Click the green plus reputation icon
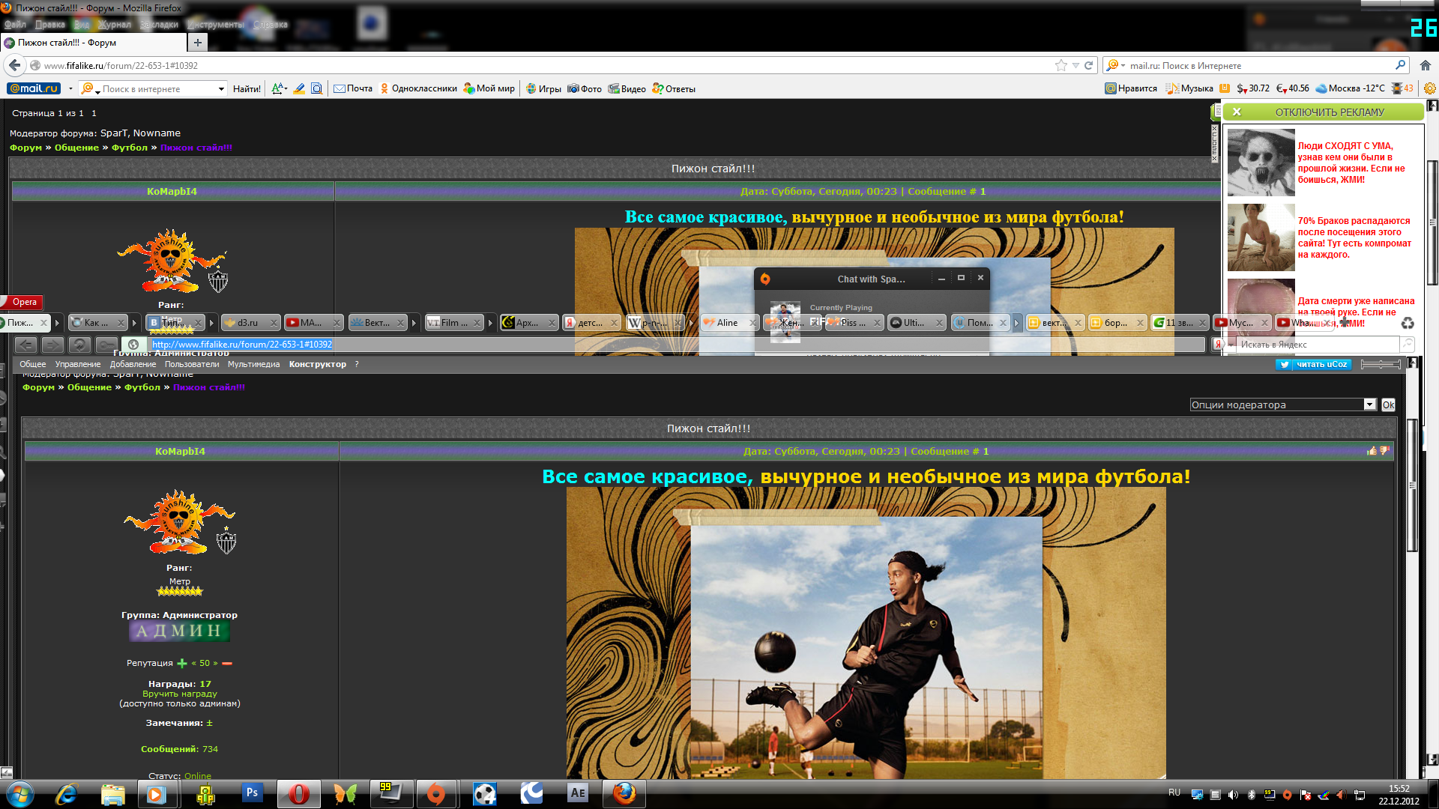Viewport: 1439px width, 809px height. (x=182, y=664)
